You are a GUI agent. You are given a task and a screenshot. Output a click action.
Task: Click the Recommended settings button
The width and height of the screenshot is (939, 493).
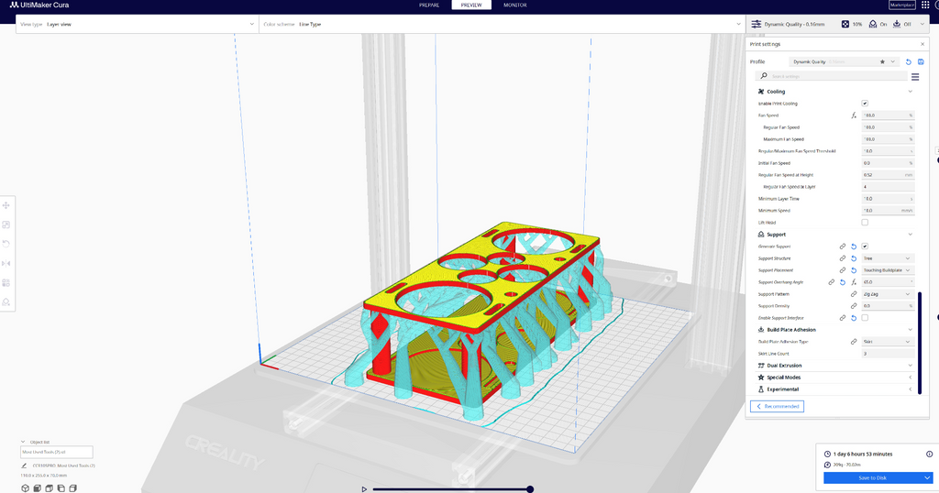click(777, 406)
